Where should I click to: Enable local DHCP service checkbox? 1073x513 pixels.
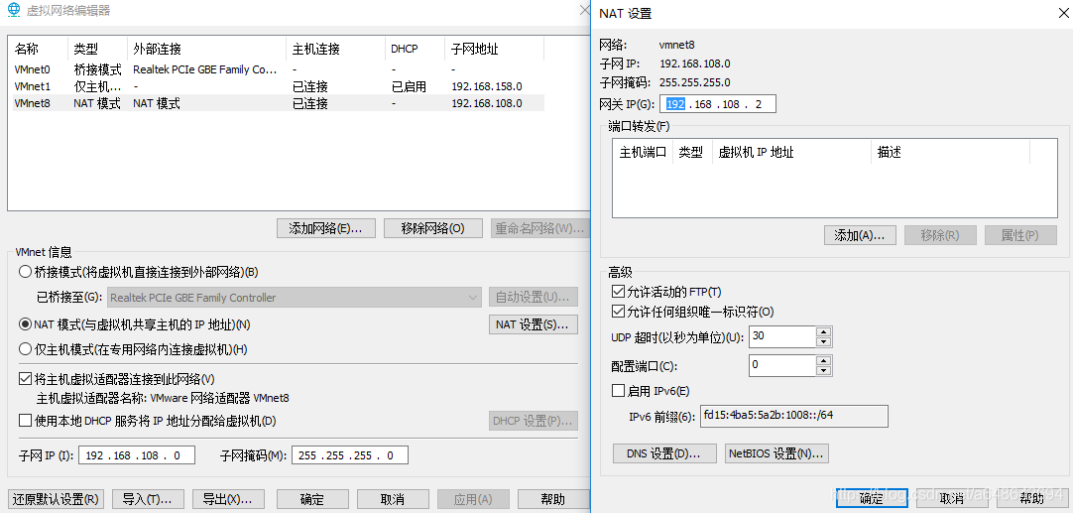26,420
